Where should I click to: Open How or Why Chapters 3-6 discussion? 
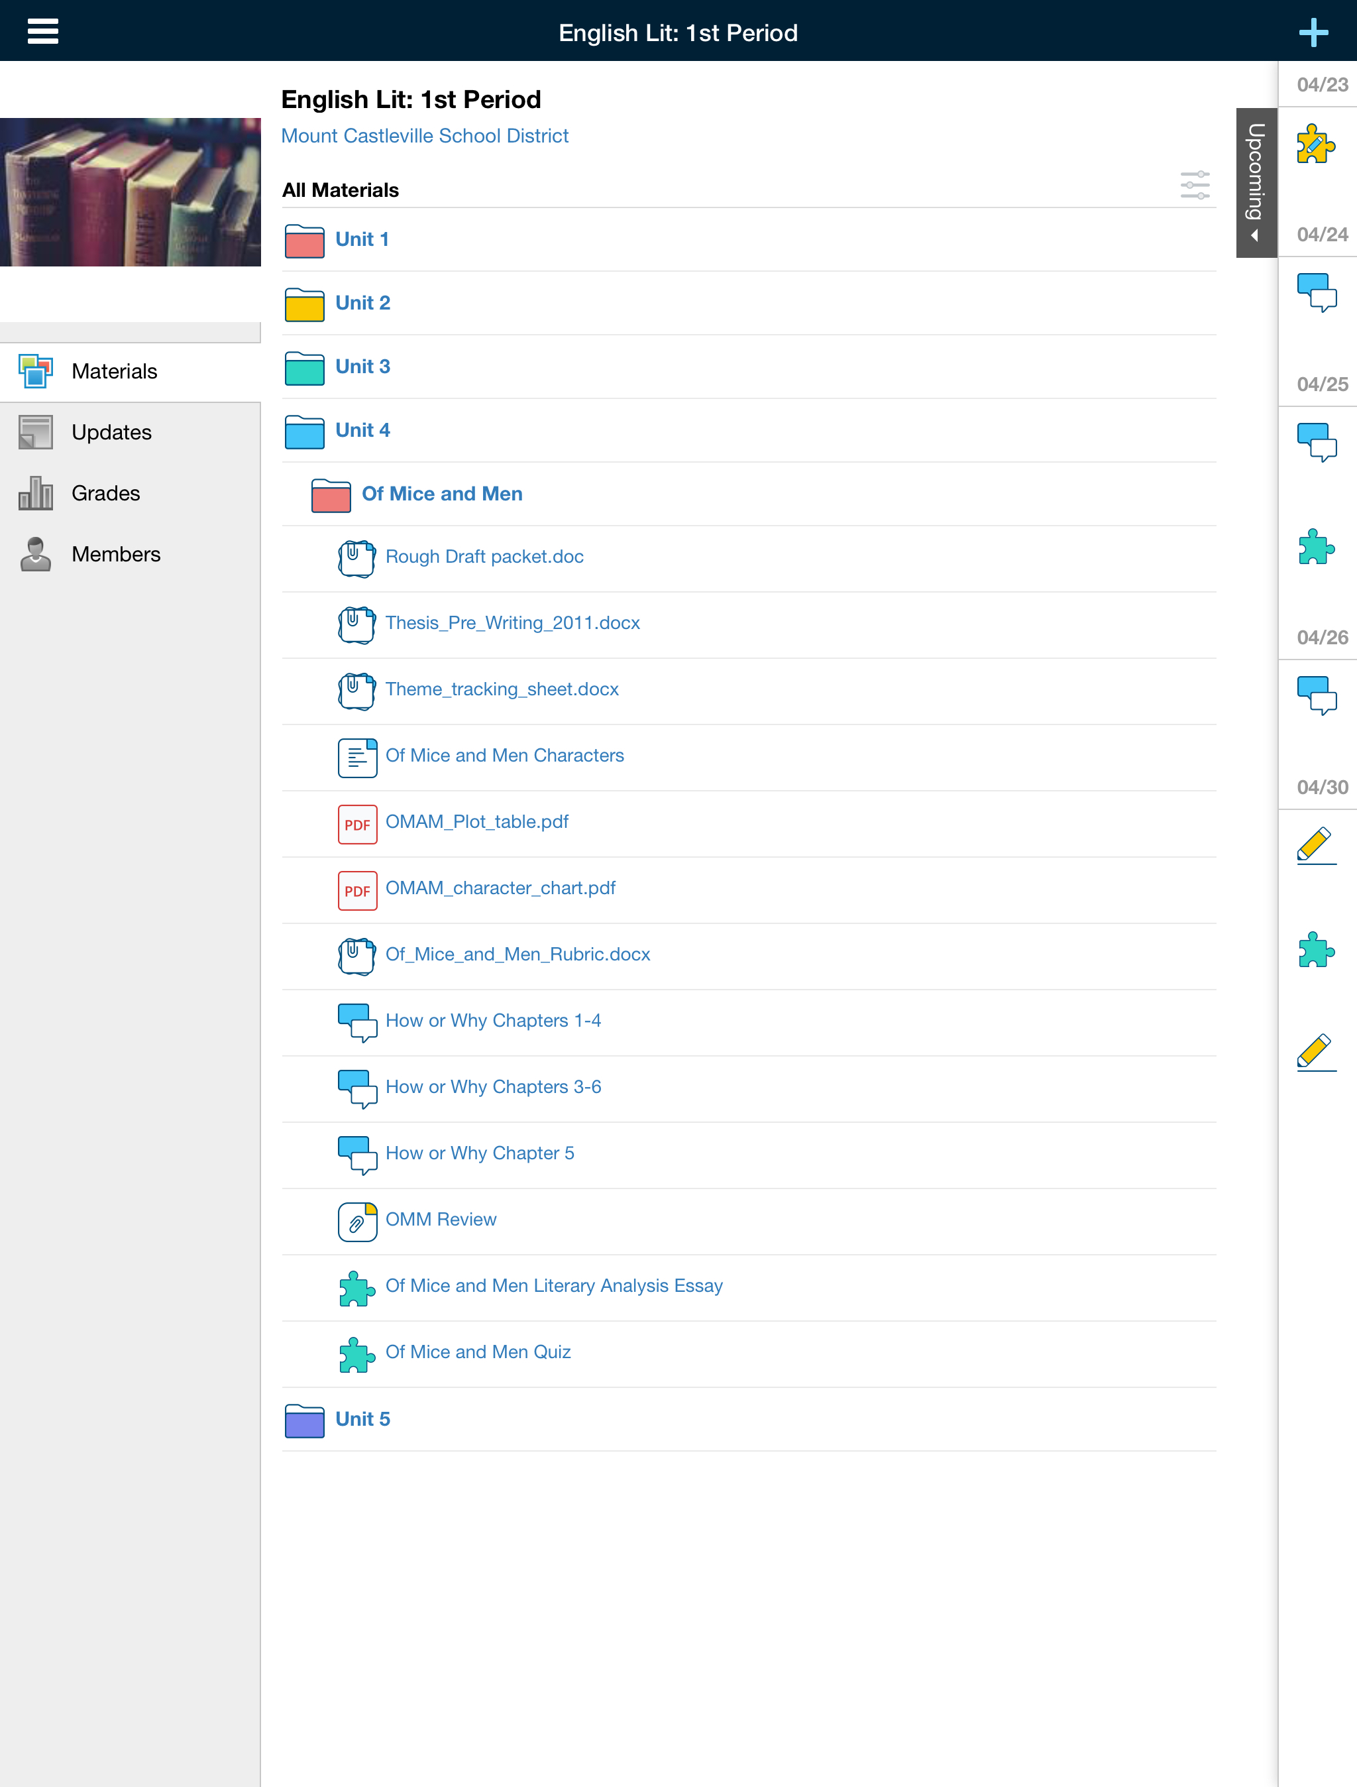pyautogui.click(x=493, y=1086)
